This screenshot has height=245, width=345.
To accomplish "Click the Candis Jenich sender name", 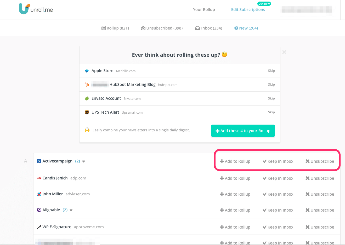I will [x=55, y=178].
